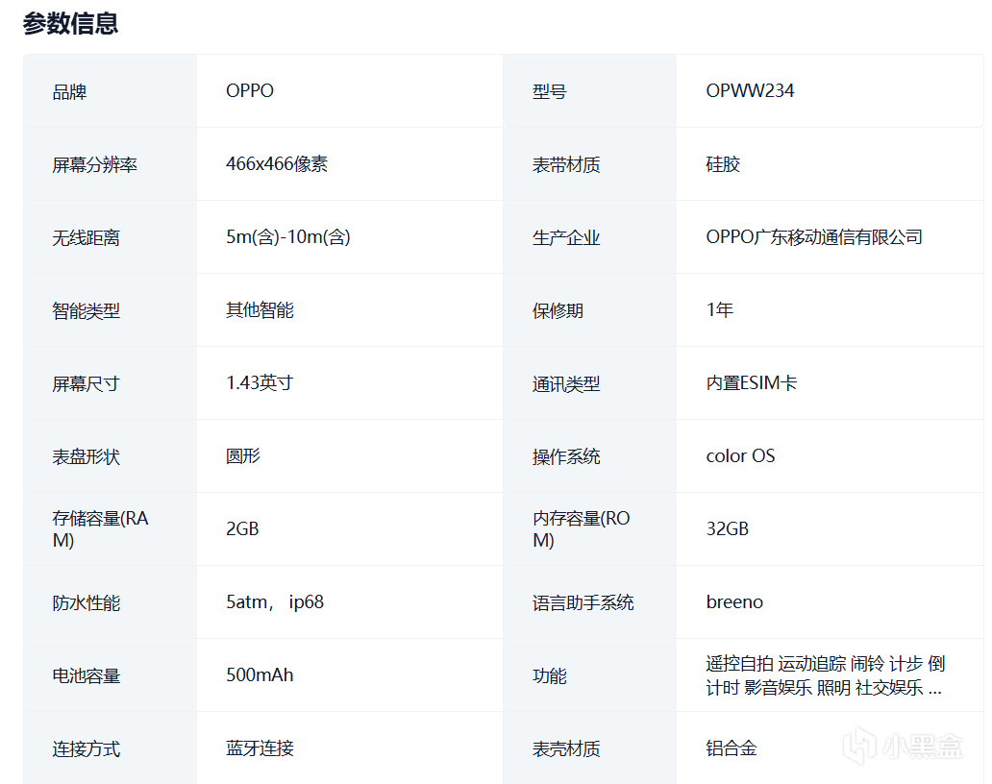Select the 内存容量(ROM) label

[x=581, y=529]
